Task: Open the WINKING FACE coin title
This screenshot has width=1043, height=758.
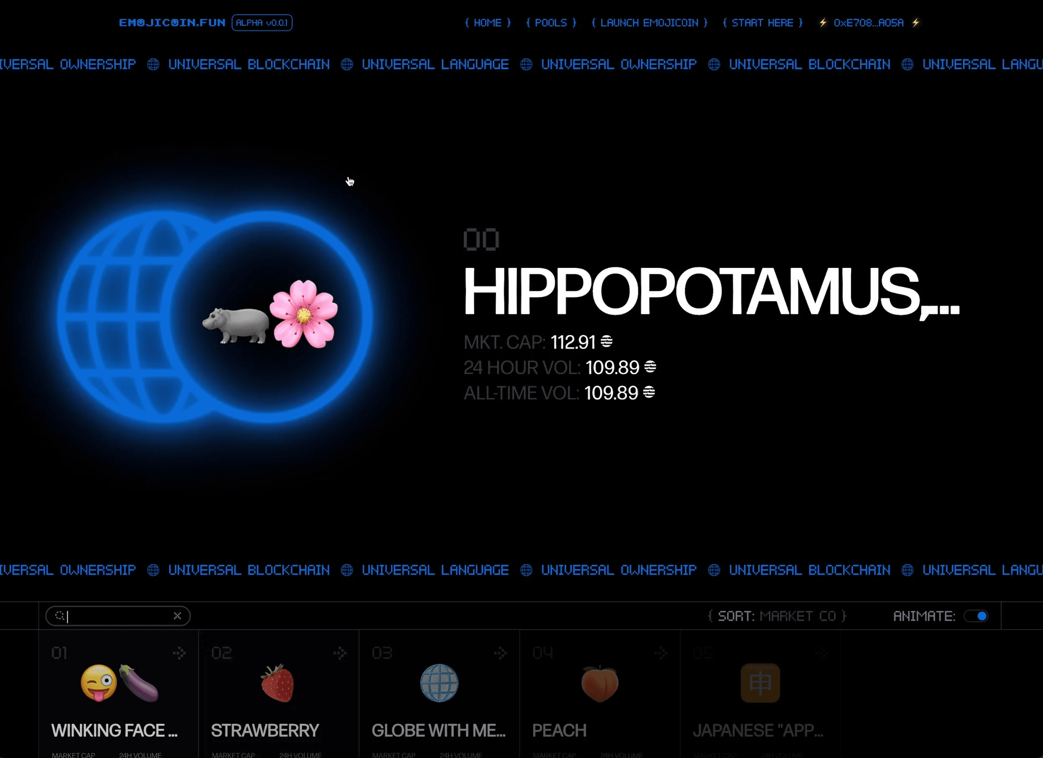Action: 115,730
